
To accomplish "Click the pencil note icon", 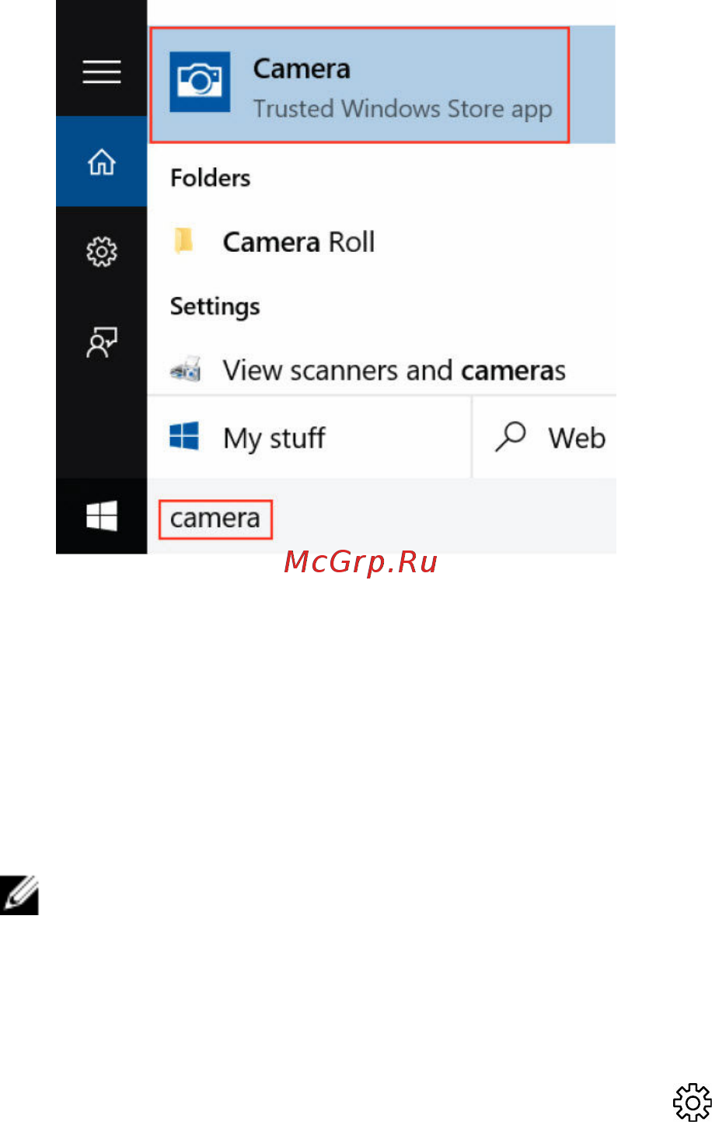I will click(19, 894).
